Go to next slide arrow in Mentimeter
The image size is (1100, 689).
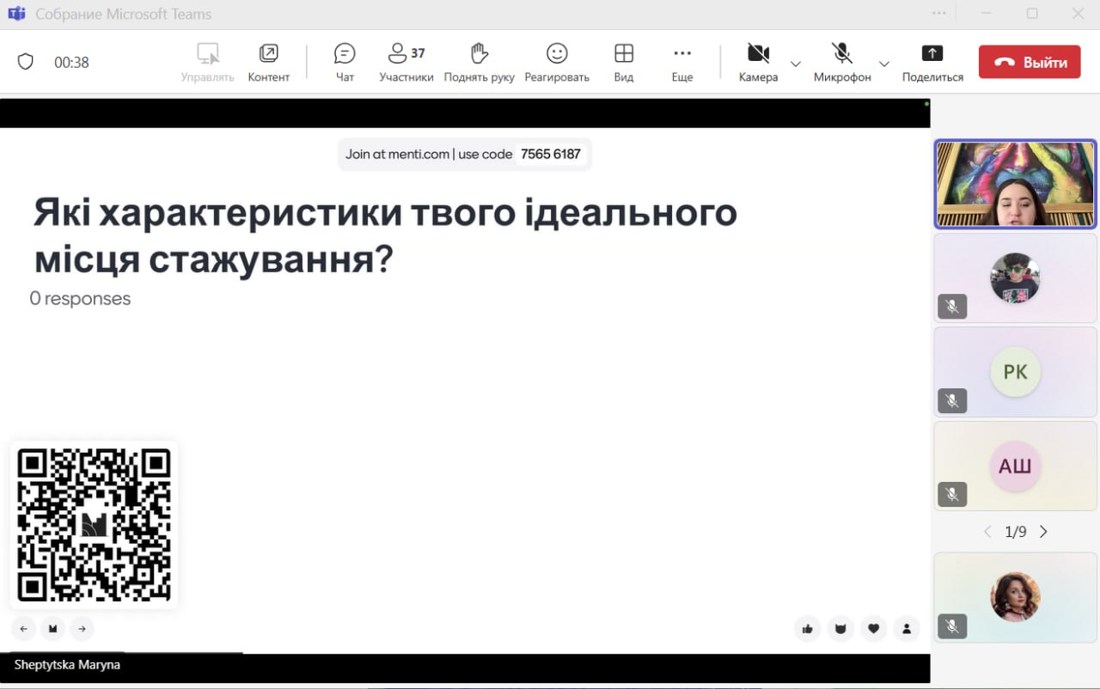(82, 629)
